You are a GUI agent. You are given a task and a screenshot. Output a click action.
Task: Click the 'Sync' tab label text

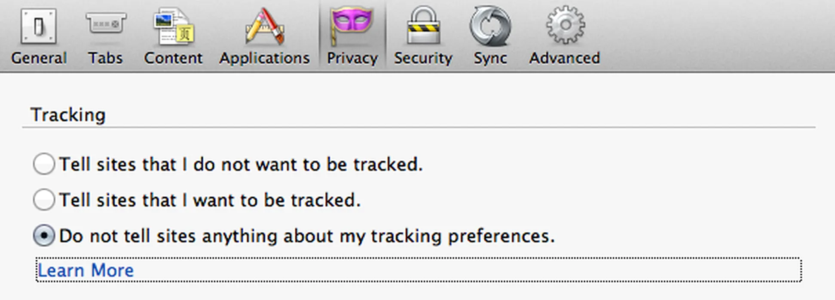[x=490, y=58]
